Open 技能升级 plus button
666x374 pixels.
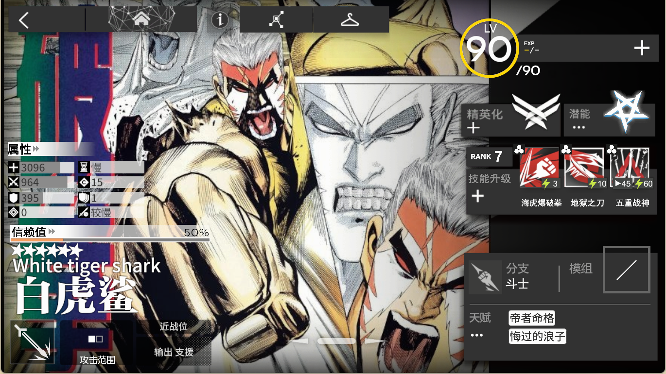pos(478,196)
